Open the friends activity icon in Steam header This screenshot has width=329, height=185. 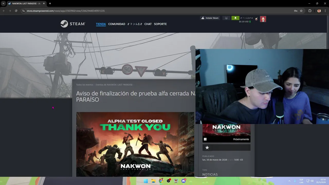pyautogui.click(x=226, y=18)
